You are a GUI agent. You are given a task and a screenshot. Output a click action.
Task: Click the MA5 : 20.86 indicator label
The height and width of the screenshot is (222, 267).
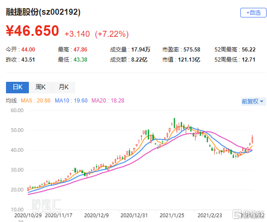(36, 101)
